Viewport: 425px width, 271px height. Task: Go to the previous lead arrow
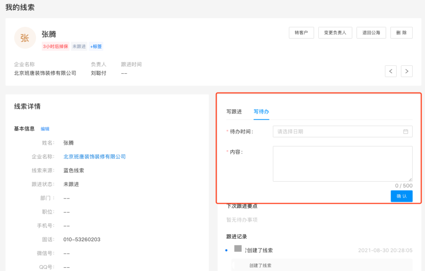(x=391, y=71)
